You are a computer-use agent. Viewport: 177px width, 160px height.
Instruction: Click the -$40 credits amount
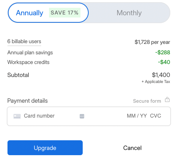164,62
